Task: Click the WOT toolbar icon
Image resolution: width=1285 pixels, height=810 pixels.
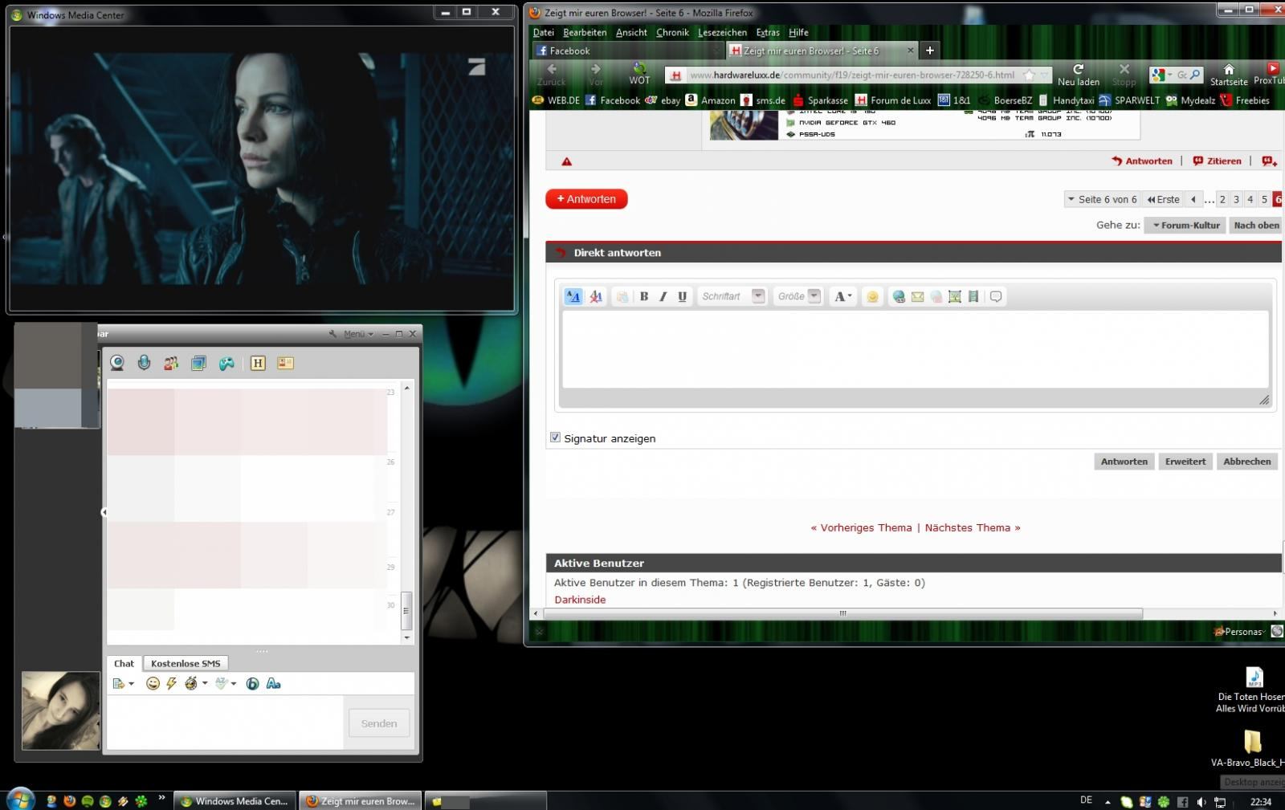Action: (x=639, y=74)
